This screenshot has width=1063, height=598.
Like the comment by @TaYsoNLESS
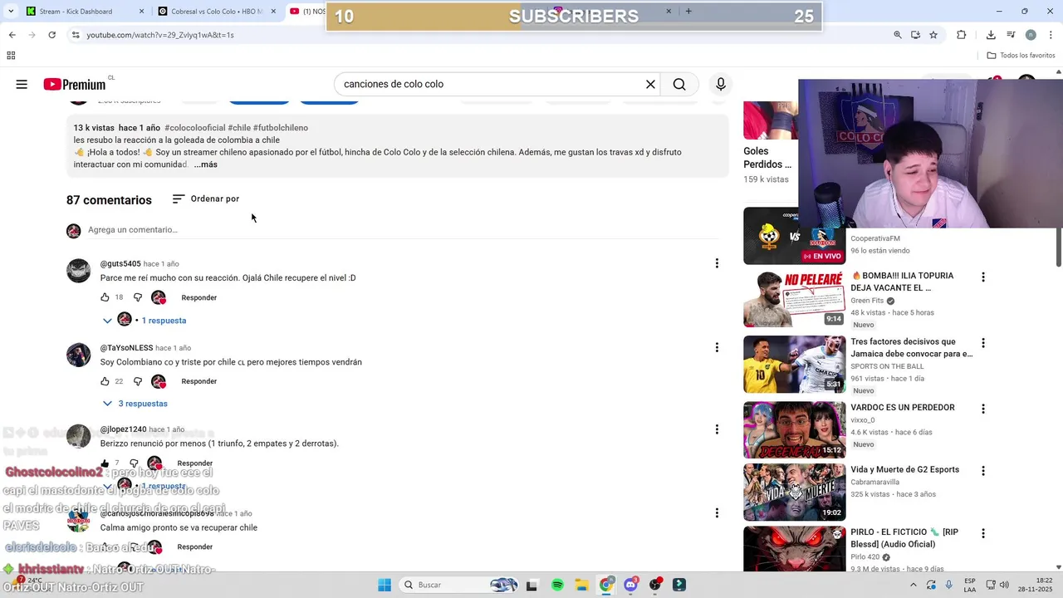[x=105, y=381]
